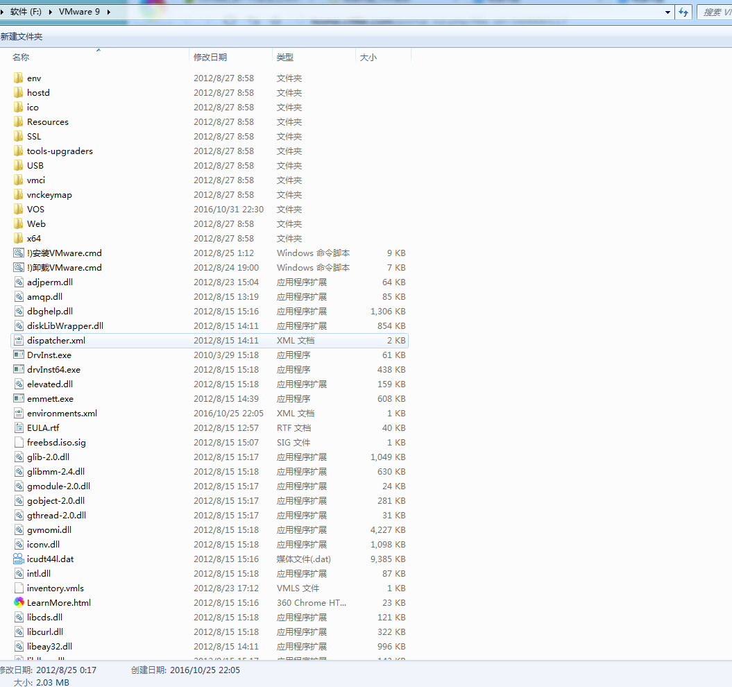Image resolution: width=732 pixels, height=687 pixels.
Task: Select the Web folder icon
Action: (18, 223)
